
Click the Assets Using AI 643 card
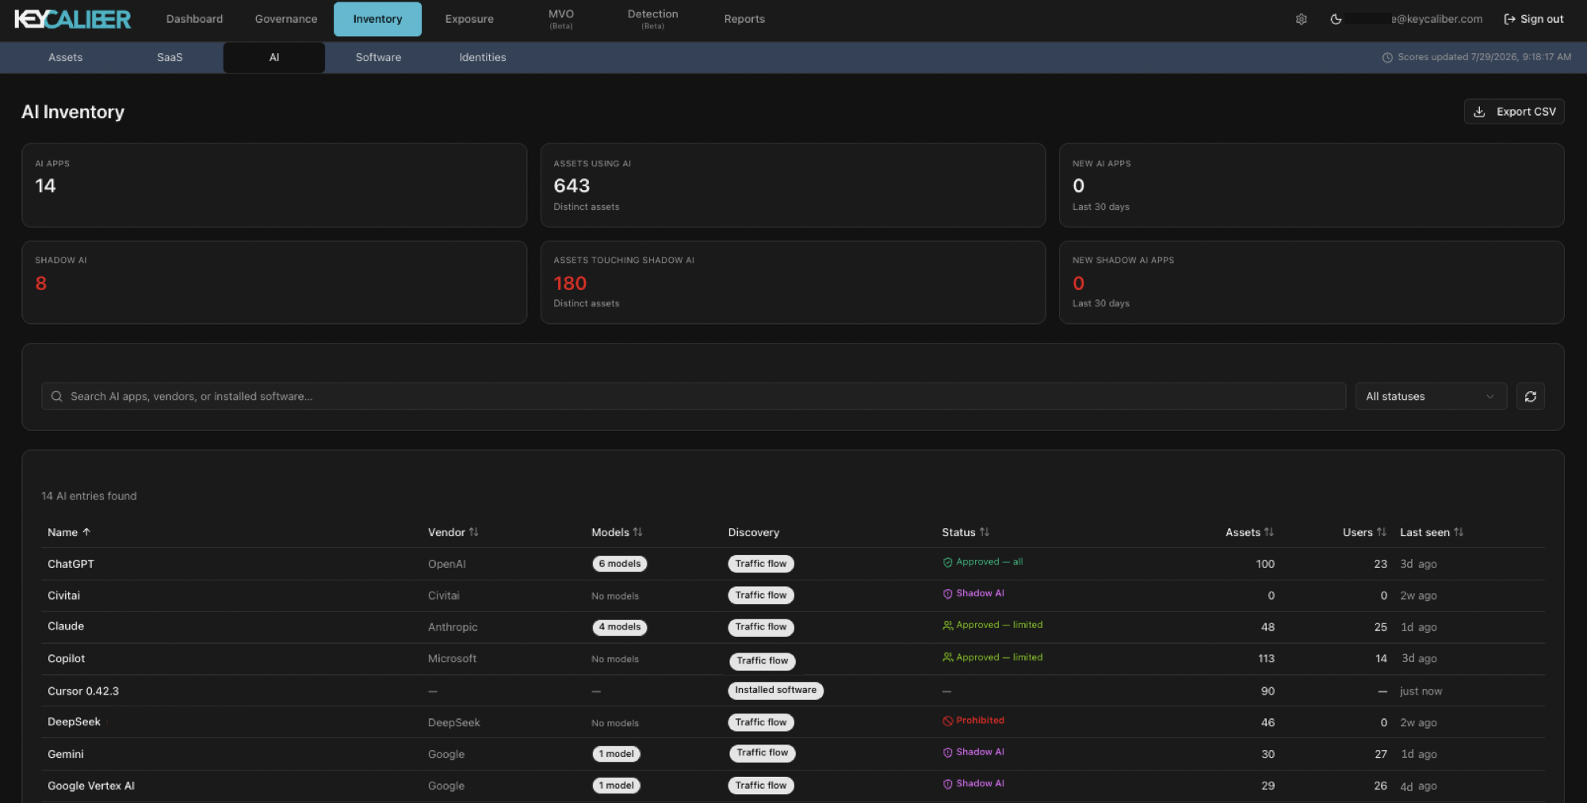(x=793, y=185)
